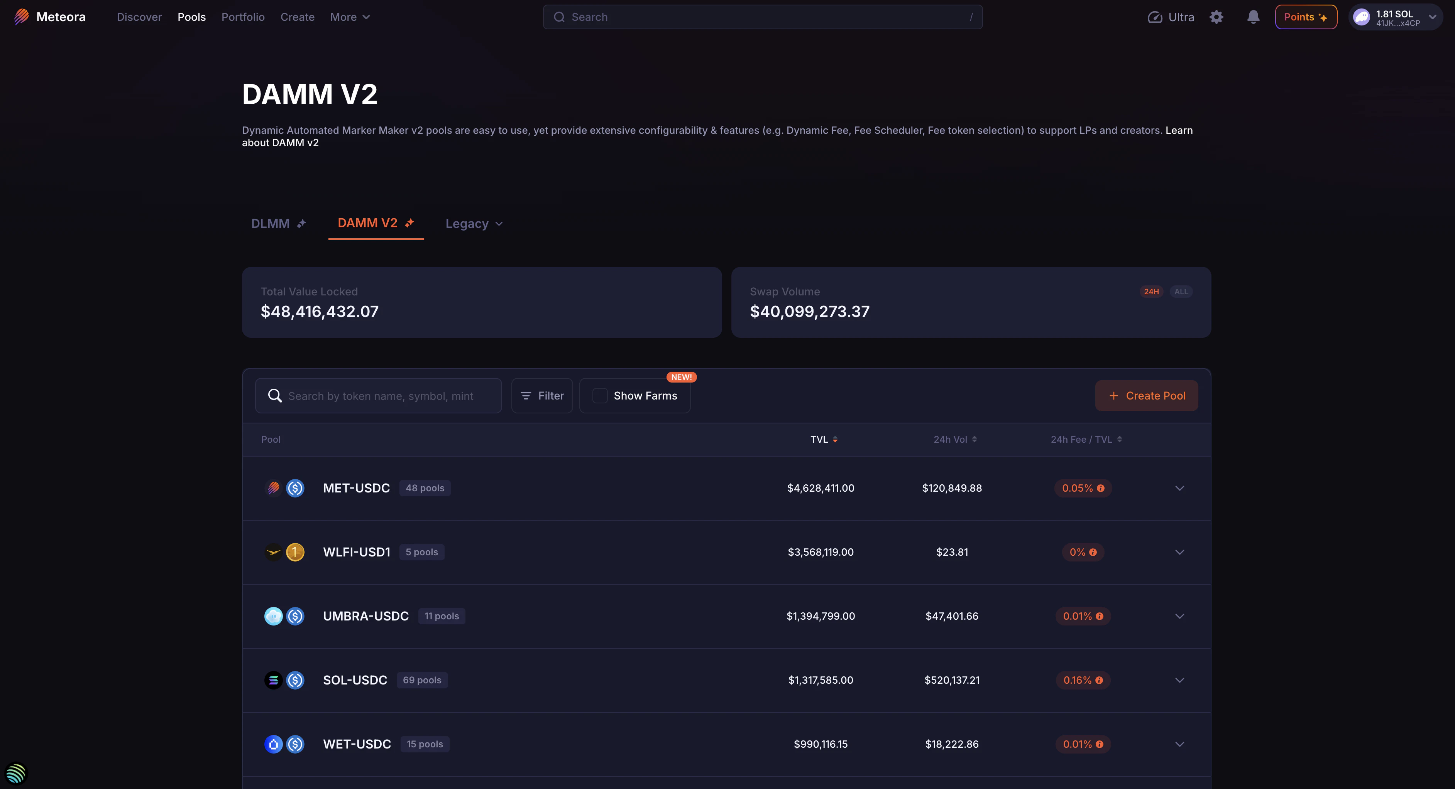Screen dimensions: 1455x789
Task: Go to Discover page
Action: (139, 17)
